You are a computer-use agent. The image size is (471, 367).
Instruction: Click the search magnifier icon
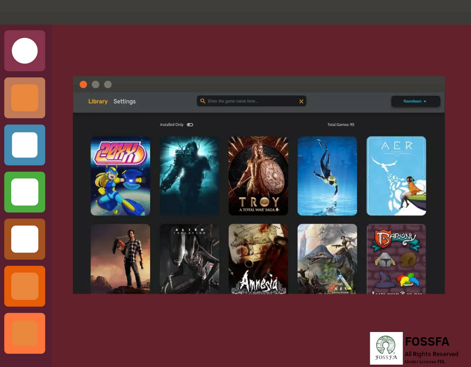[x=203, y=101]
